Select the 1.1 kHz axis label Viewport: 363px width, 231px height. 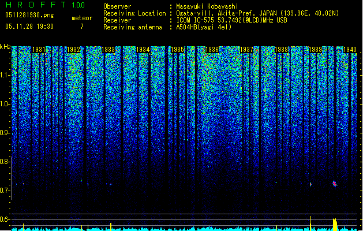click(5, 75)
